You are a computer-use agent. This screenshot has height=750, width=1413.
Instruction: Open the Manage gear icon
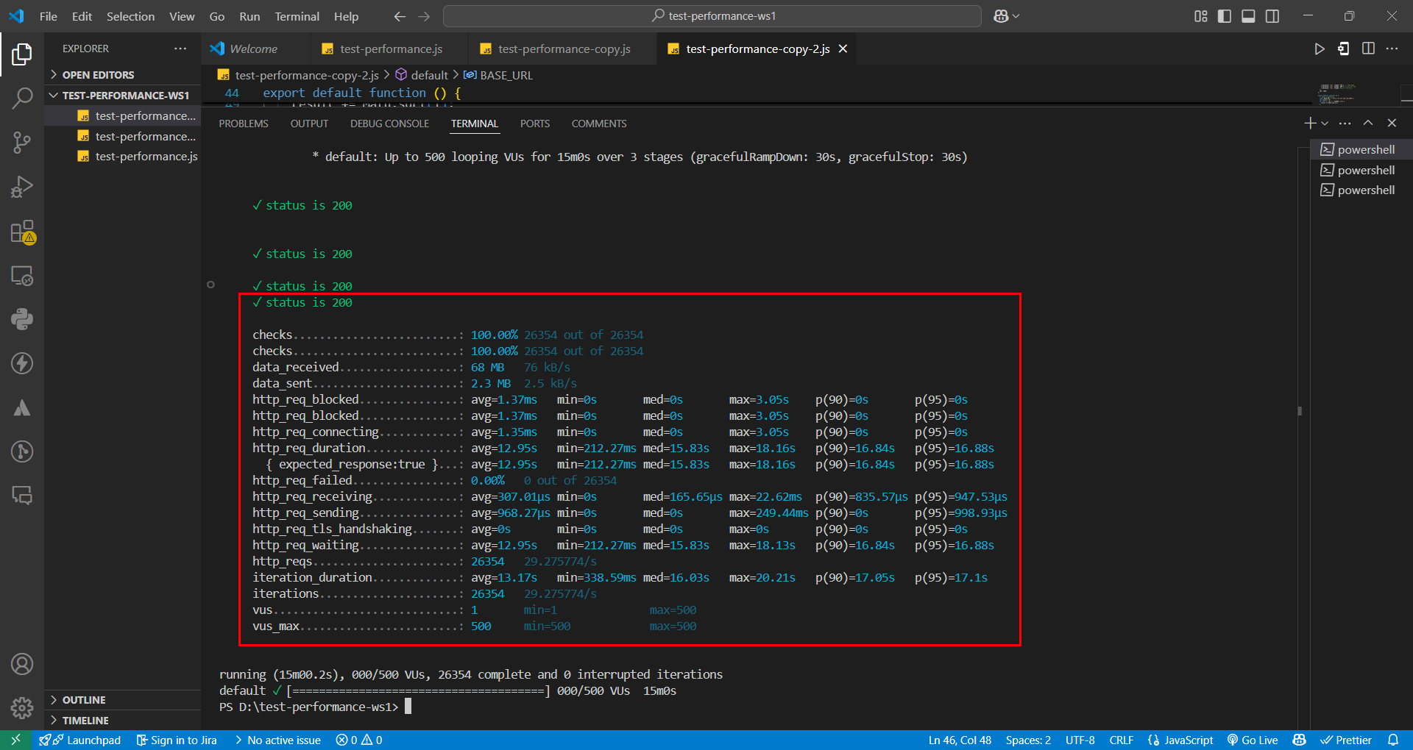[x=22, y=707]
